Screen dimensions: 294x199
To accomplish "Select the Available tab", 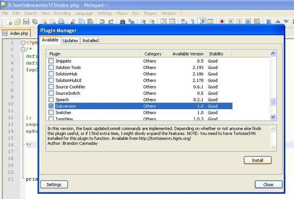I will coord(50,40).
